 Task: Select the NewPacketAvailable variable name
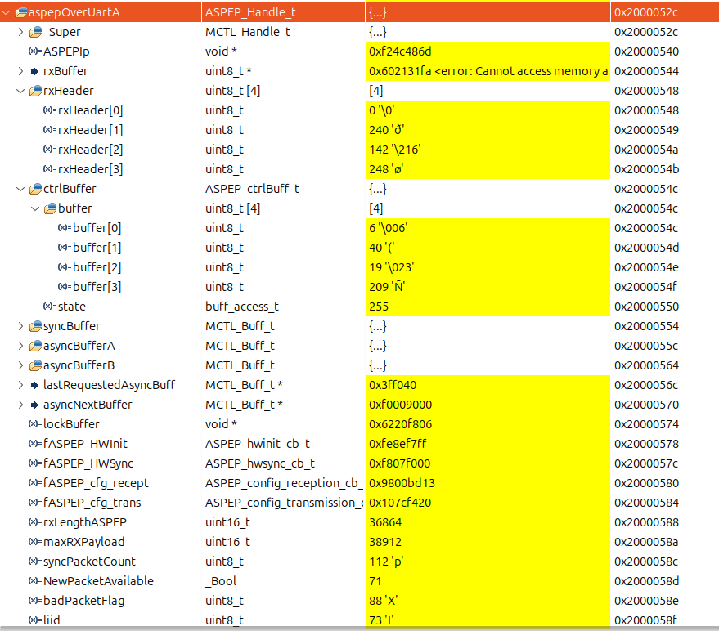pyautogui.click(x=99, y=581)
